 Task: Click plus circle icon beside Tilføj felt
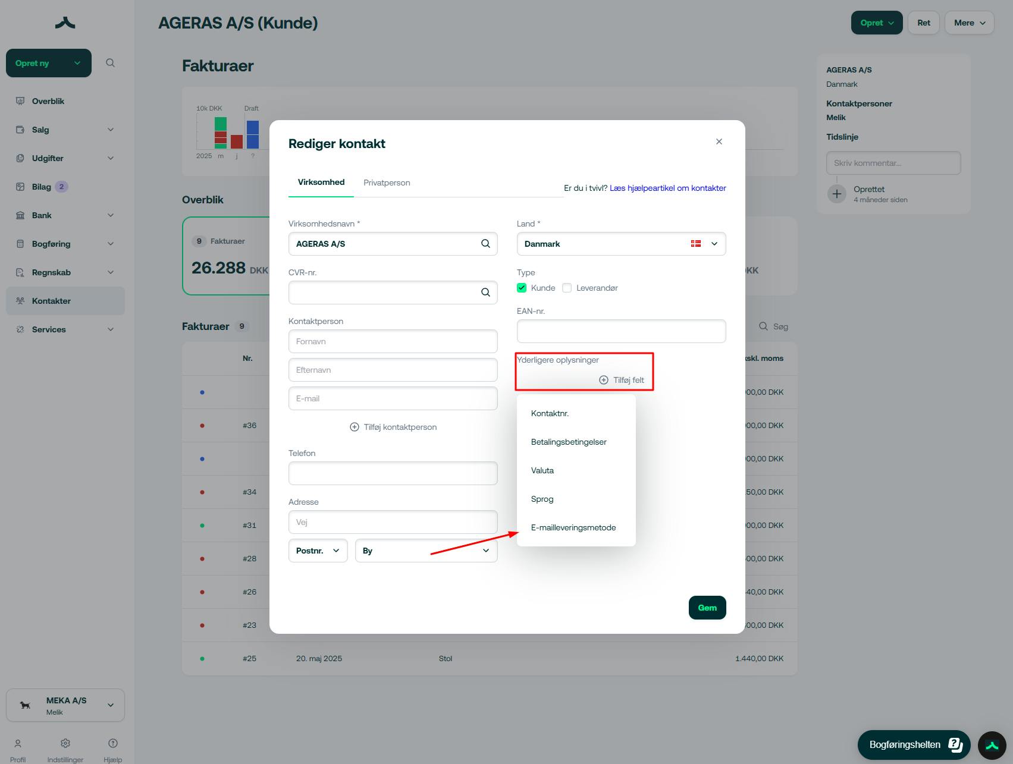(604, 380)
